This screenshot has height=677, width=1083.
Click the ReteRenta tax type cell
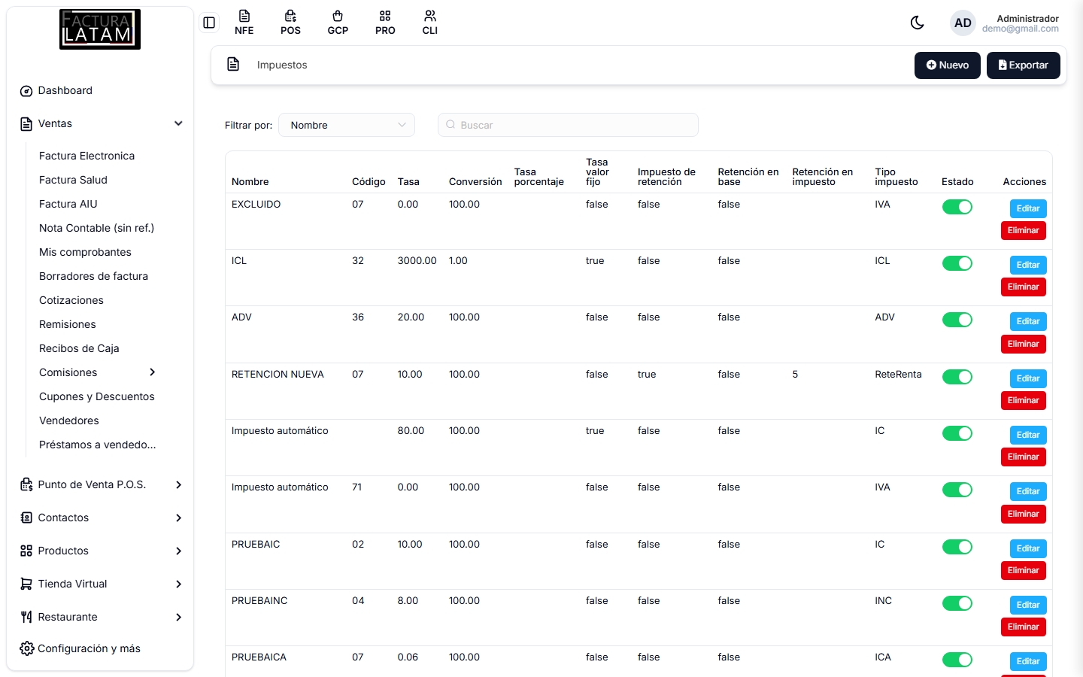[x=898, y=374]
